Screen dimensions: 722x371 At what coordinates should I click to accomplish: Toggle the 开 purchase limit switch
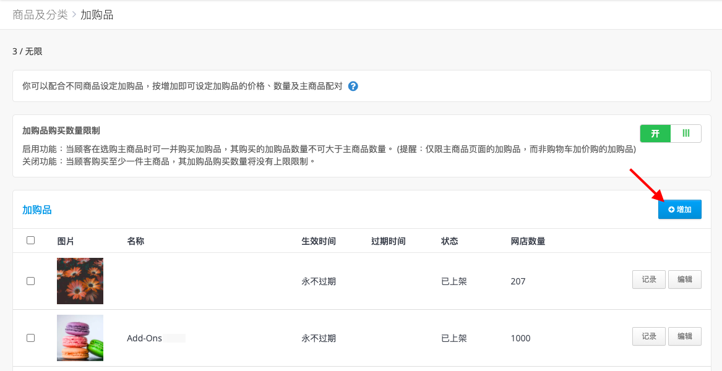tap(671, 134)
